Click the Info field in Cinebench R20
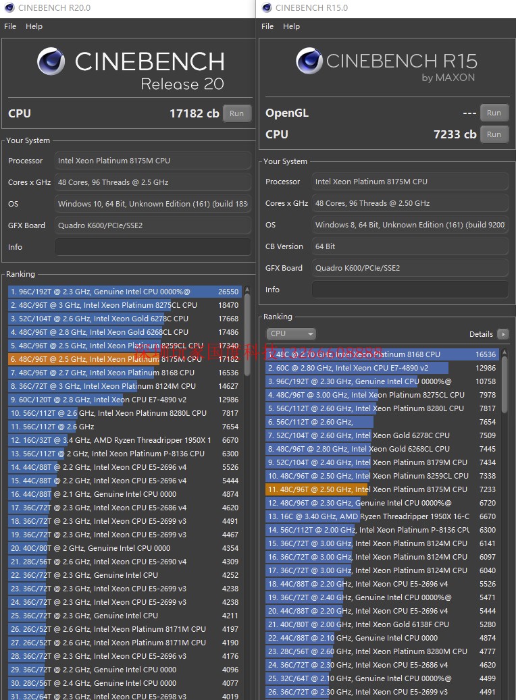The height and width of the screenshot is (700, 516). pyautogui.click(x=153, y=247)
